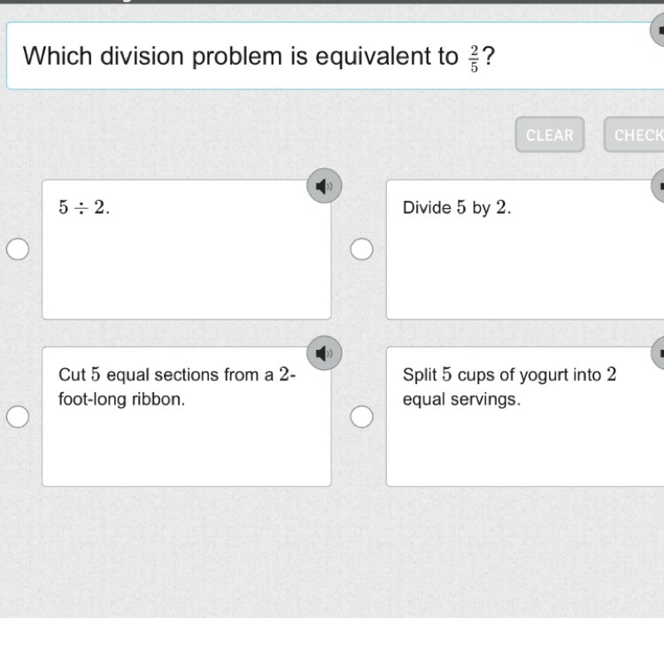Play audio for the ribbon answer choice
The width and height of the screenshot is (664, 664).
point(325,353)
